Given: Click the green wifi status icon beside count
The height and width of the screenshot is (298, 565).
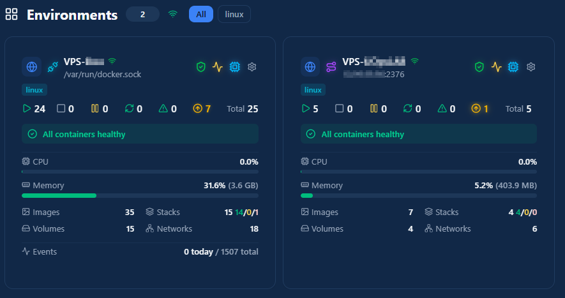Looking at the screenshot, I should [x=173, y=14].
